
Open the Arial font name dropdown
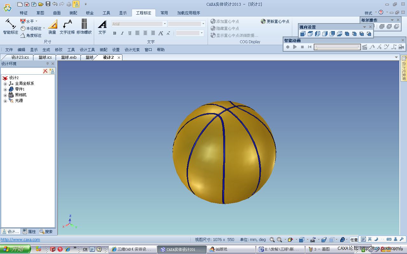coord(164,24)
